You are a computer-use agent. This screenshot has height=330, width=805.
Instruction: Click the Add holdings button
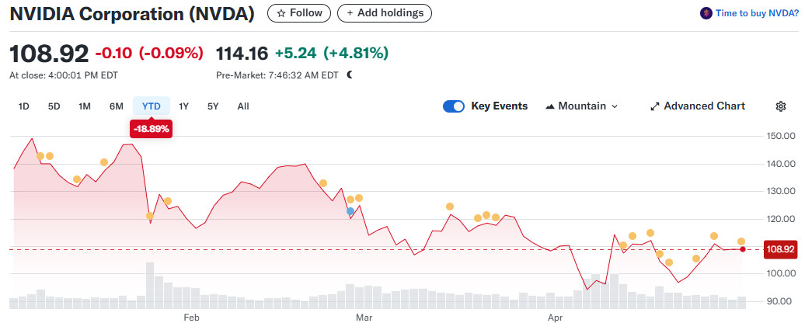(385, 13)
